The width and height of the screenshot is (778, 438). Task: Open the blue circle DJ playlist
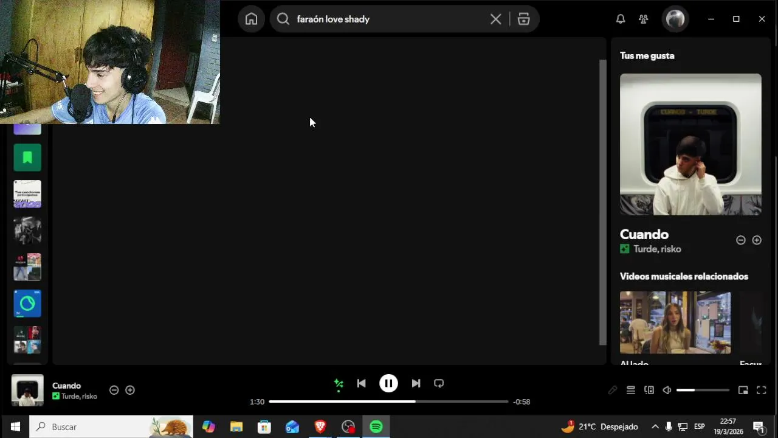tap(27, 304)
